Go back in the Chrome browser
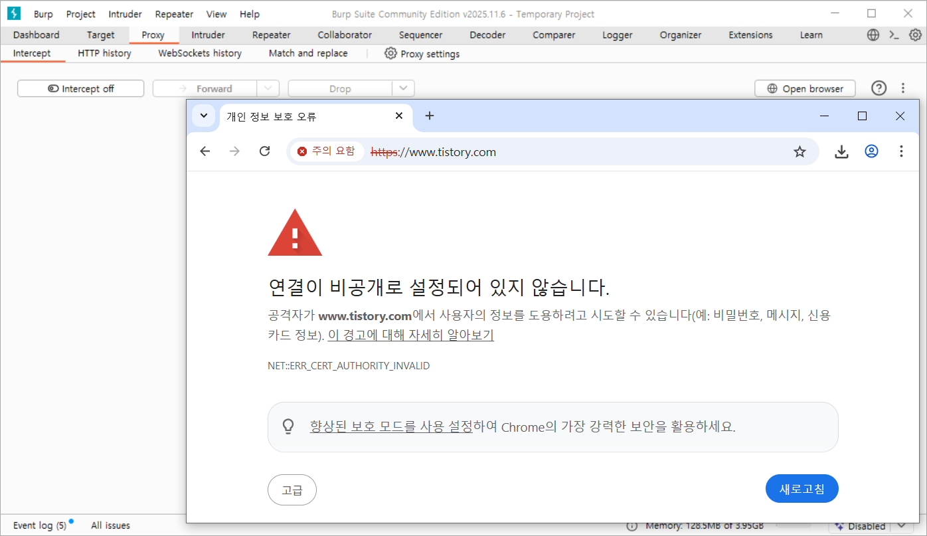Screen dimensions: 927x536 (x=205, y=151)
